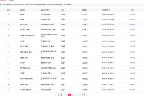Click the info icon beside authorization type in row 23
The width and height of the screenshot is (144, 96).
click(x=87, y=52)
